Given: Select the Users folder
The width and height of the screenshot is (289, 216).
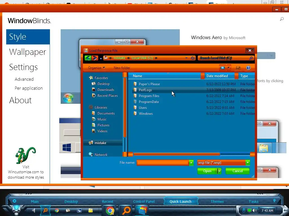Looking at the screenshot, I should pos(194,107).
